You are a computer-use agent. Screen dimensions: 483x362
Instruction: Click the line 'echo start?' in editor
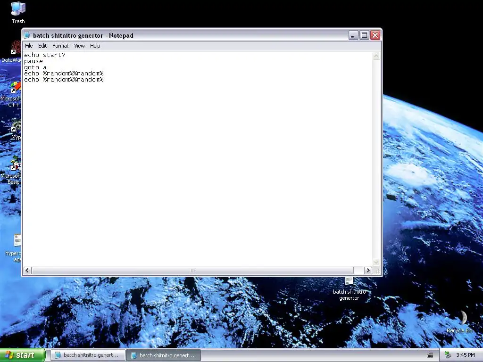click(45, 55)
